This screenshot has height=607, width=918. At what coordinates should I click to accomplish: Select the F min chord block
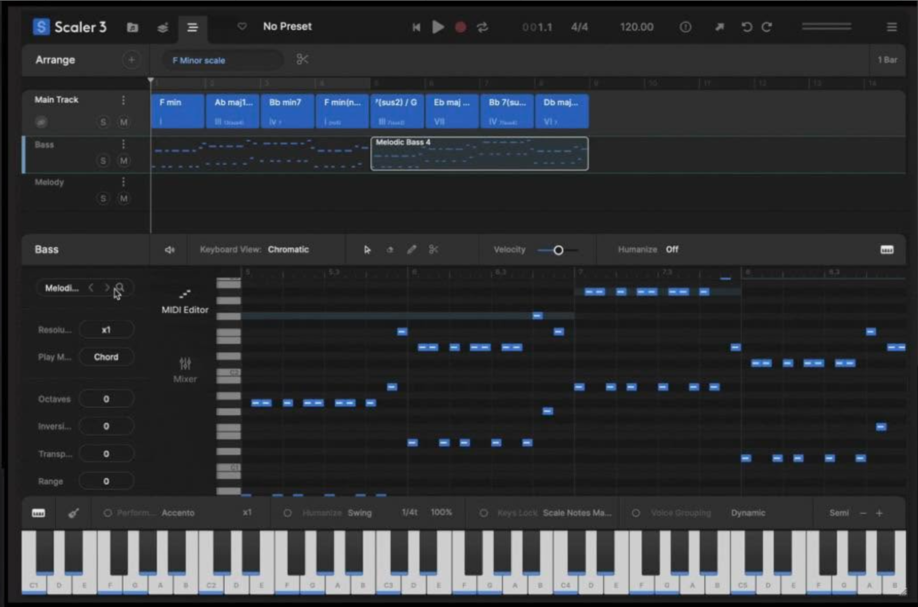tap(178, 111)
